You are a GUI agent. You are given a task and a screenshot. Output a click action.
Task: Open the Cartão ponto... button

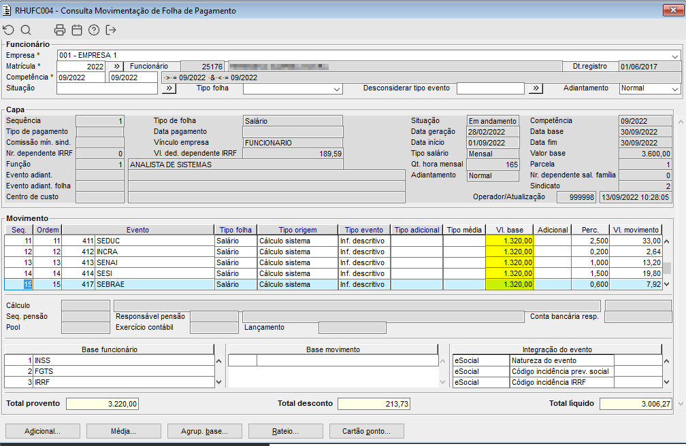(x=366, y=431)
